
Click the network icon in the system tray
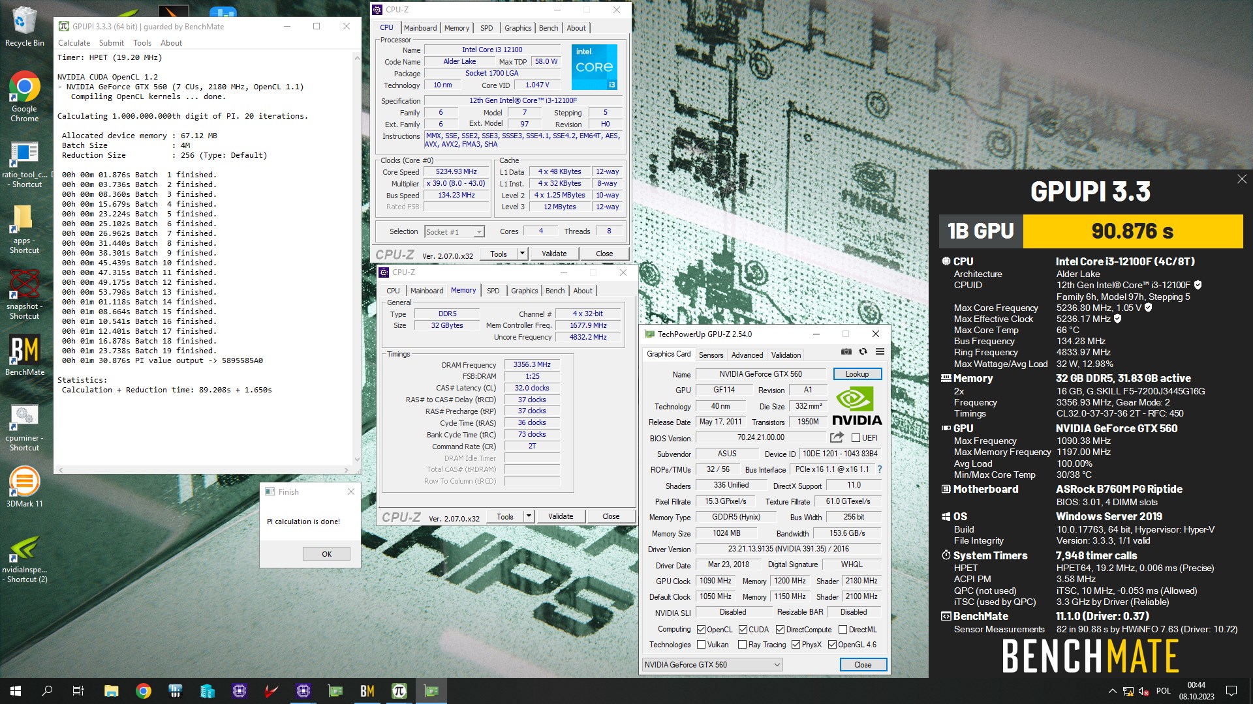tap(1128, 691)
